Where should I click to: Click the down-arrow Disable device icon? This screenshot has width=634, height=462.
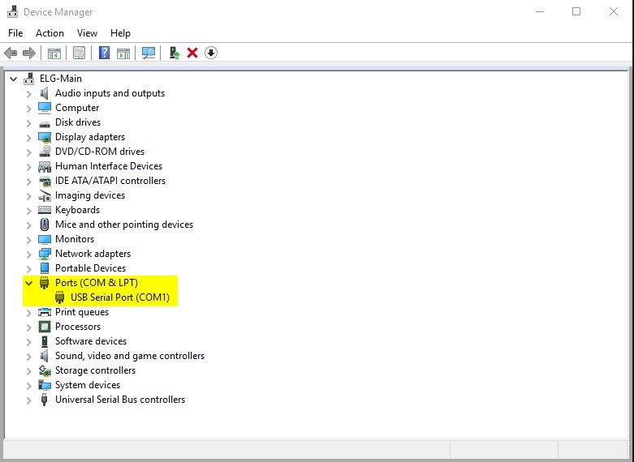point(211,53)
